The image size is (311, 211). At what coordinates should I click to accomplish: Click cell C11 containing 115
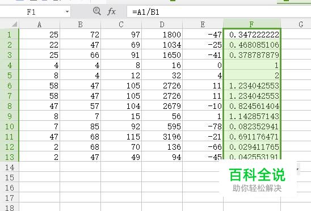click(x=121, y=137)
